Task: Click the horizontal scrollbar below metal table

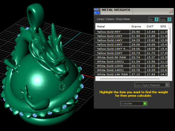Action: click(x=130, y=79)
